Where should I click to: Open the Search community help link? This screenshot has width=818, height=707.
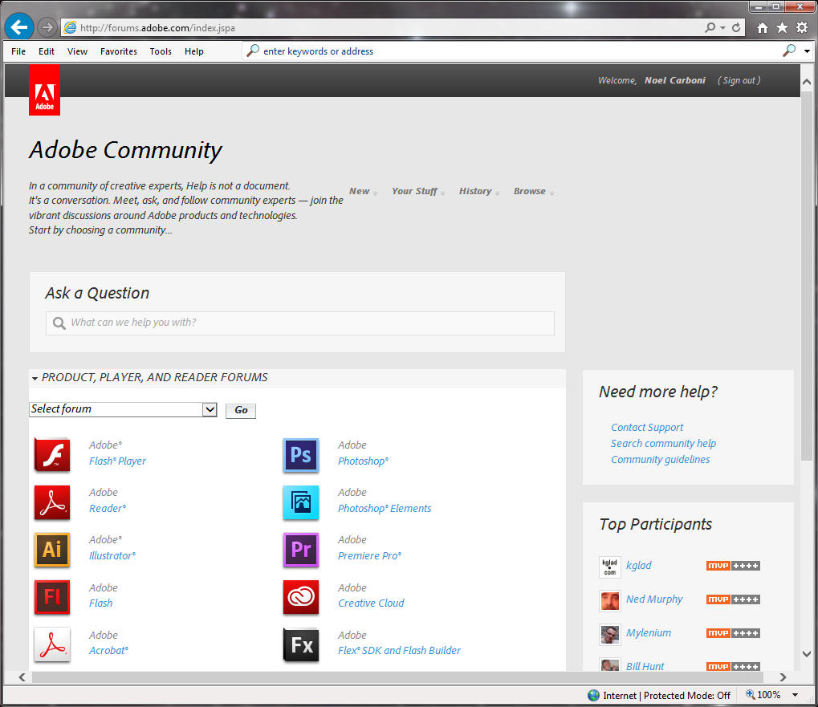click(663, 443)
